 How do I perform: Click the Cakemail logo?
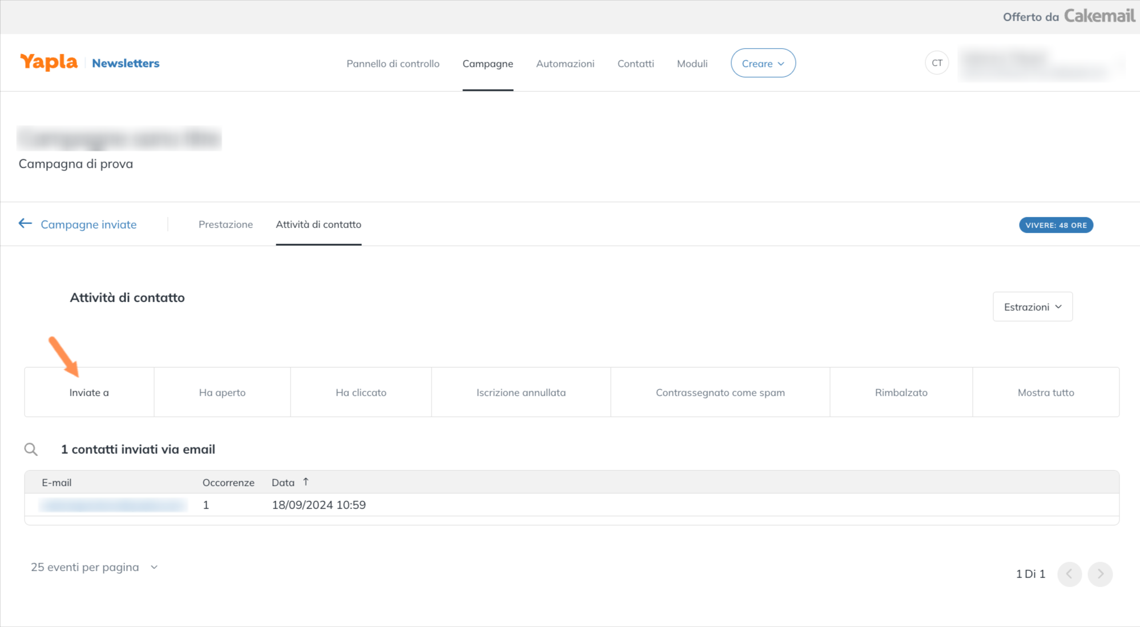tap(1099, 16)
